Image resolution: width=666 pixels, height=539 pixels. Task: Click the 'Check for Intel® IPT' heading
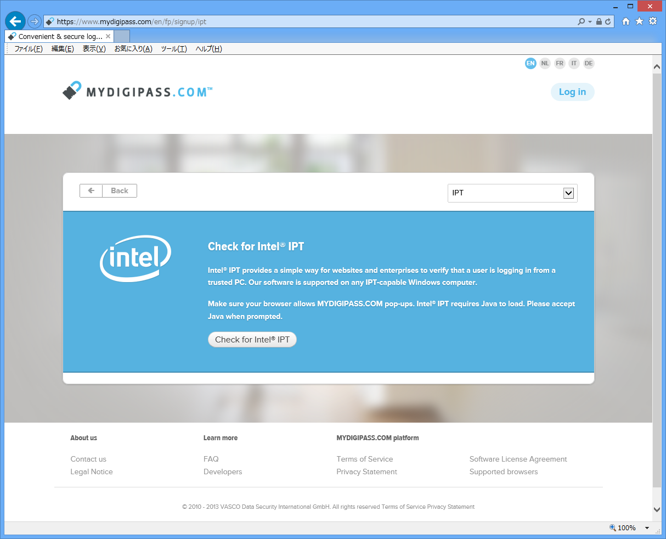coord(256,246)
